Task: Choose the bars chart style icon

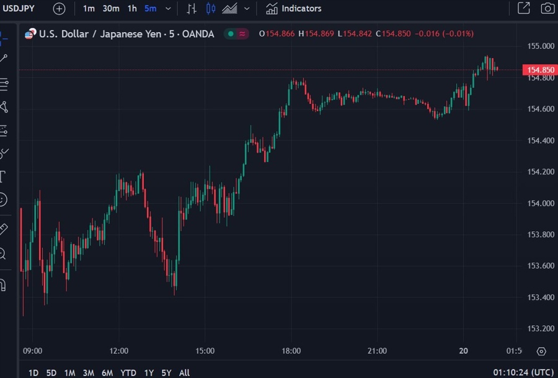Action: 192,9
